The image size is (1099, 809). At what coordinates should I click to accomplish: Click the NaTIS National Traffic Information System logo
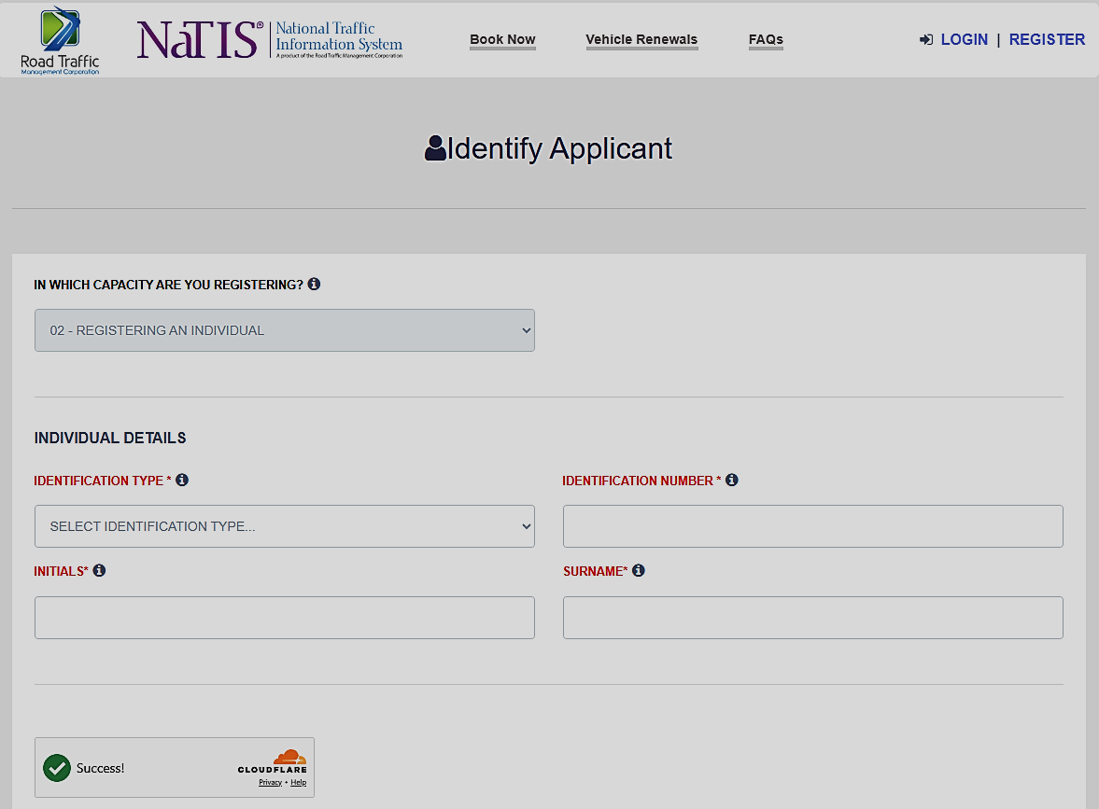[270, 39]
